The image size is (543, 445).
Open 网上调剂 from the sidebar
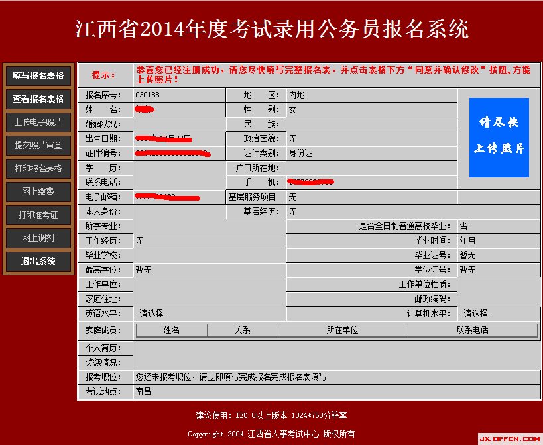[38, 238]
